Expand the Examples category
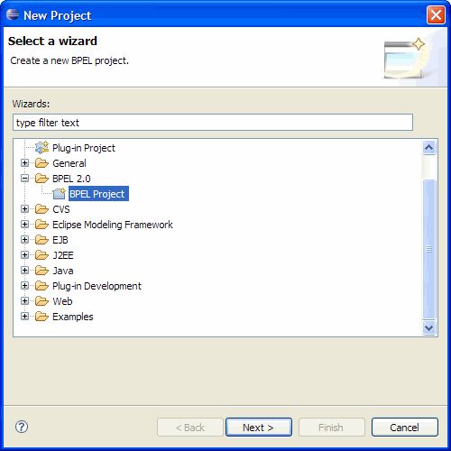Viewport: 451px width, 451px height. pyautogui.click(x=24, y=317)
